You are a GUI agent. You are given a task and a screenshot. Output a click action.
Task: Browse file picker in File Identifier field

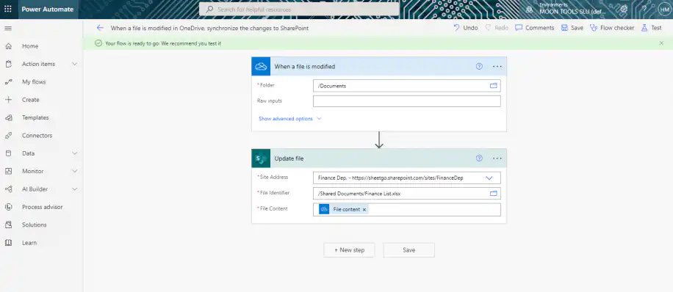[494, 194]
